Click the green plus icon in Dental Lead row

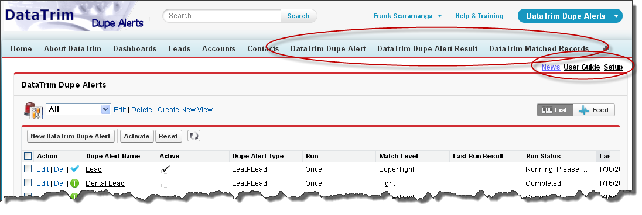74,183
